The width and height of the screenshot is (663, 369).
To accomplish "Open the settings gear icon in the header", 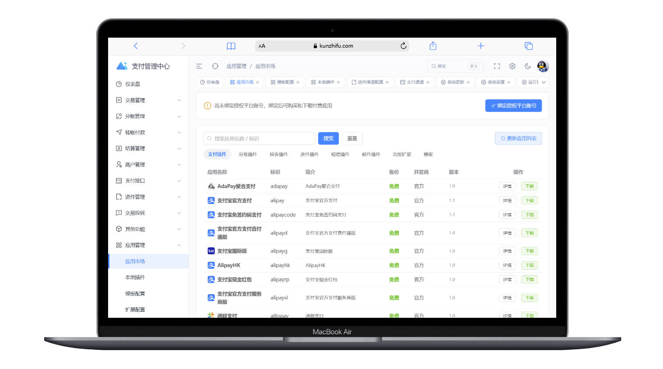I will pos(512,66).
